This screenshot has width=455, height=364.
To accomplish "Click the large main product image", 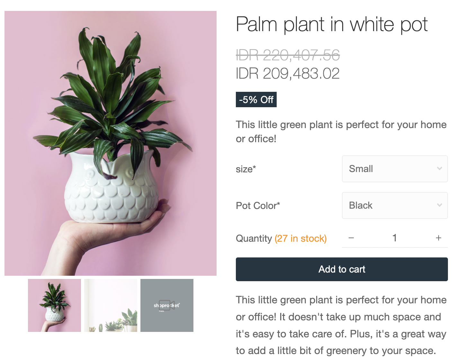I will click(x=111, y=143).
